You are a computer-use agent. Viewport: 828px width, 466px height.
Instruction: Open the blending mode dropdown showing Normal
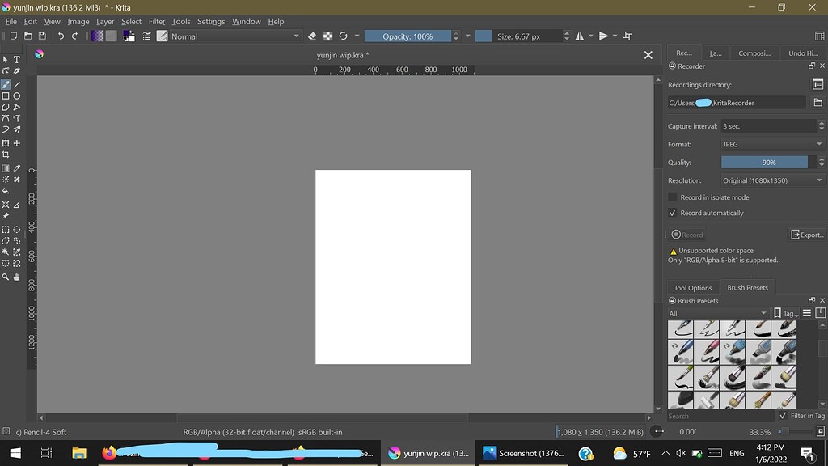tap(234, 36)
